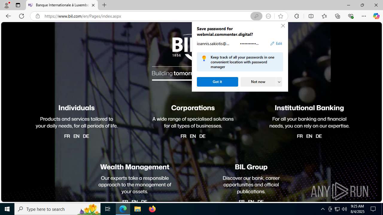Open the manage passwords key icon

(256, 16)
